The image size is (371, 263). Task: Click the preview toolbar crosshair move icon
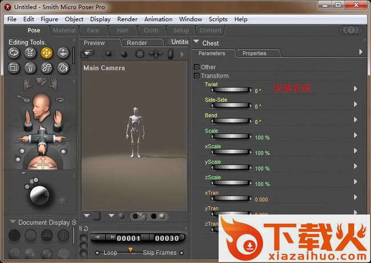pos(155,54)
